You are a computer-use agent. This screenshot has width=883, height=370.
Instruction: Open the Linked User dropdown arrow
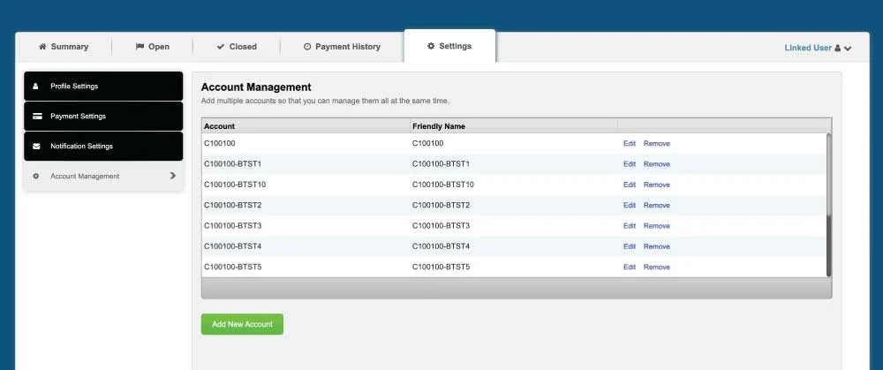tap(848, 49)
